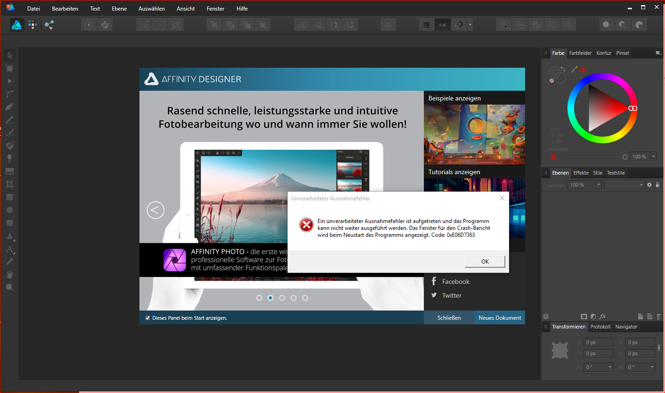Select the Transparency wine-glass tool
The image size is (665, 393).
[10, 158]
